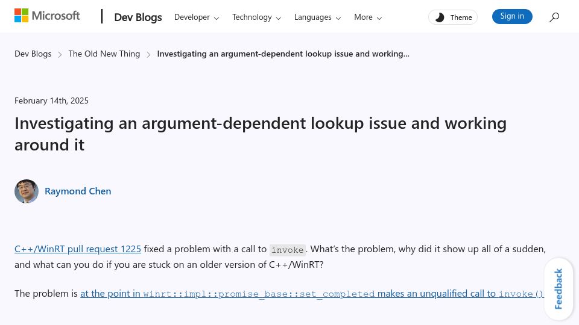579x325 pixels.
Task: Click the February 14th, 2025 date
Action: click(x=51, y=101)
